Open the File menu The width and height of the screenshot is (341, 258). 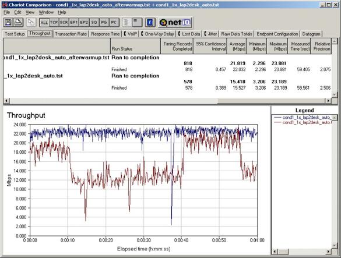pyautogui.click(x=7, y=12)
